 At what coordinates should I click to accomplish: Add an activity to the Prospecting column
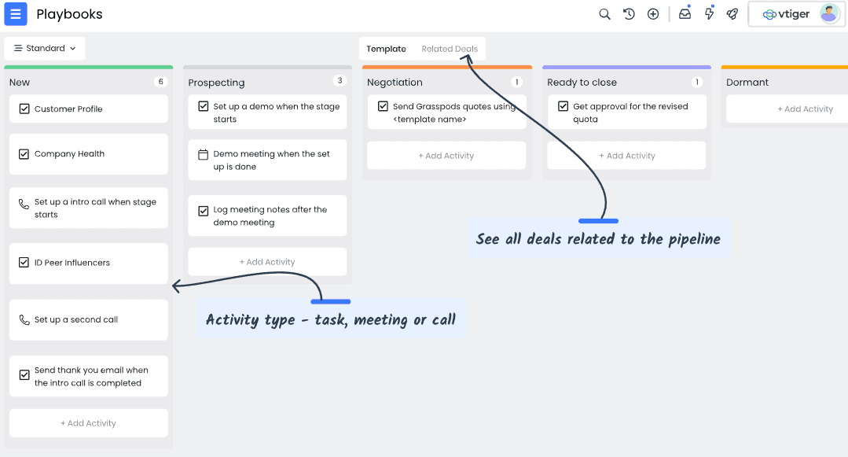coord(267,262)
